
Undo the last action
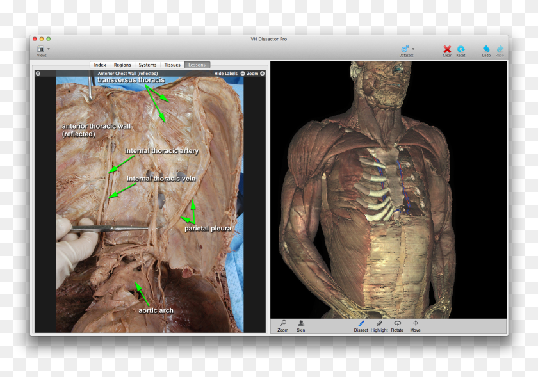(x=486, y=49)
